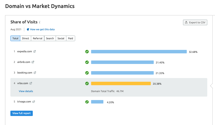
Task: Toggle green checkmark for airbnb.com
Action: click(87, 62)
